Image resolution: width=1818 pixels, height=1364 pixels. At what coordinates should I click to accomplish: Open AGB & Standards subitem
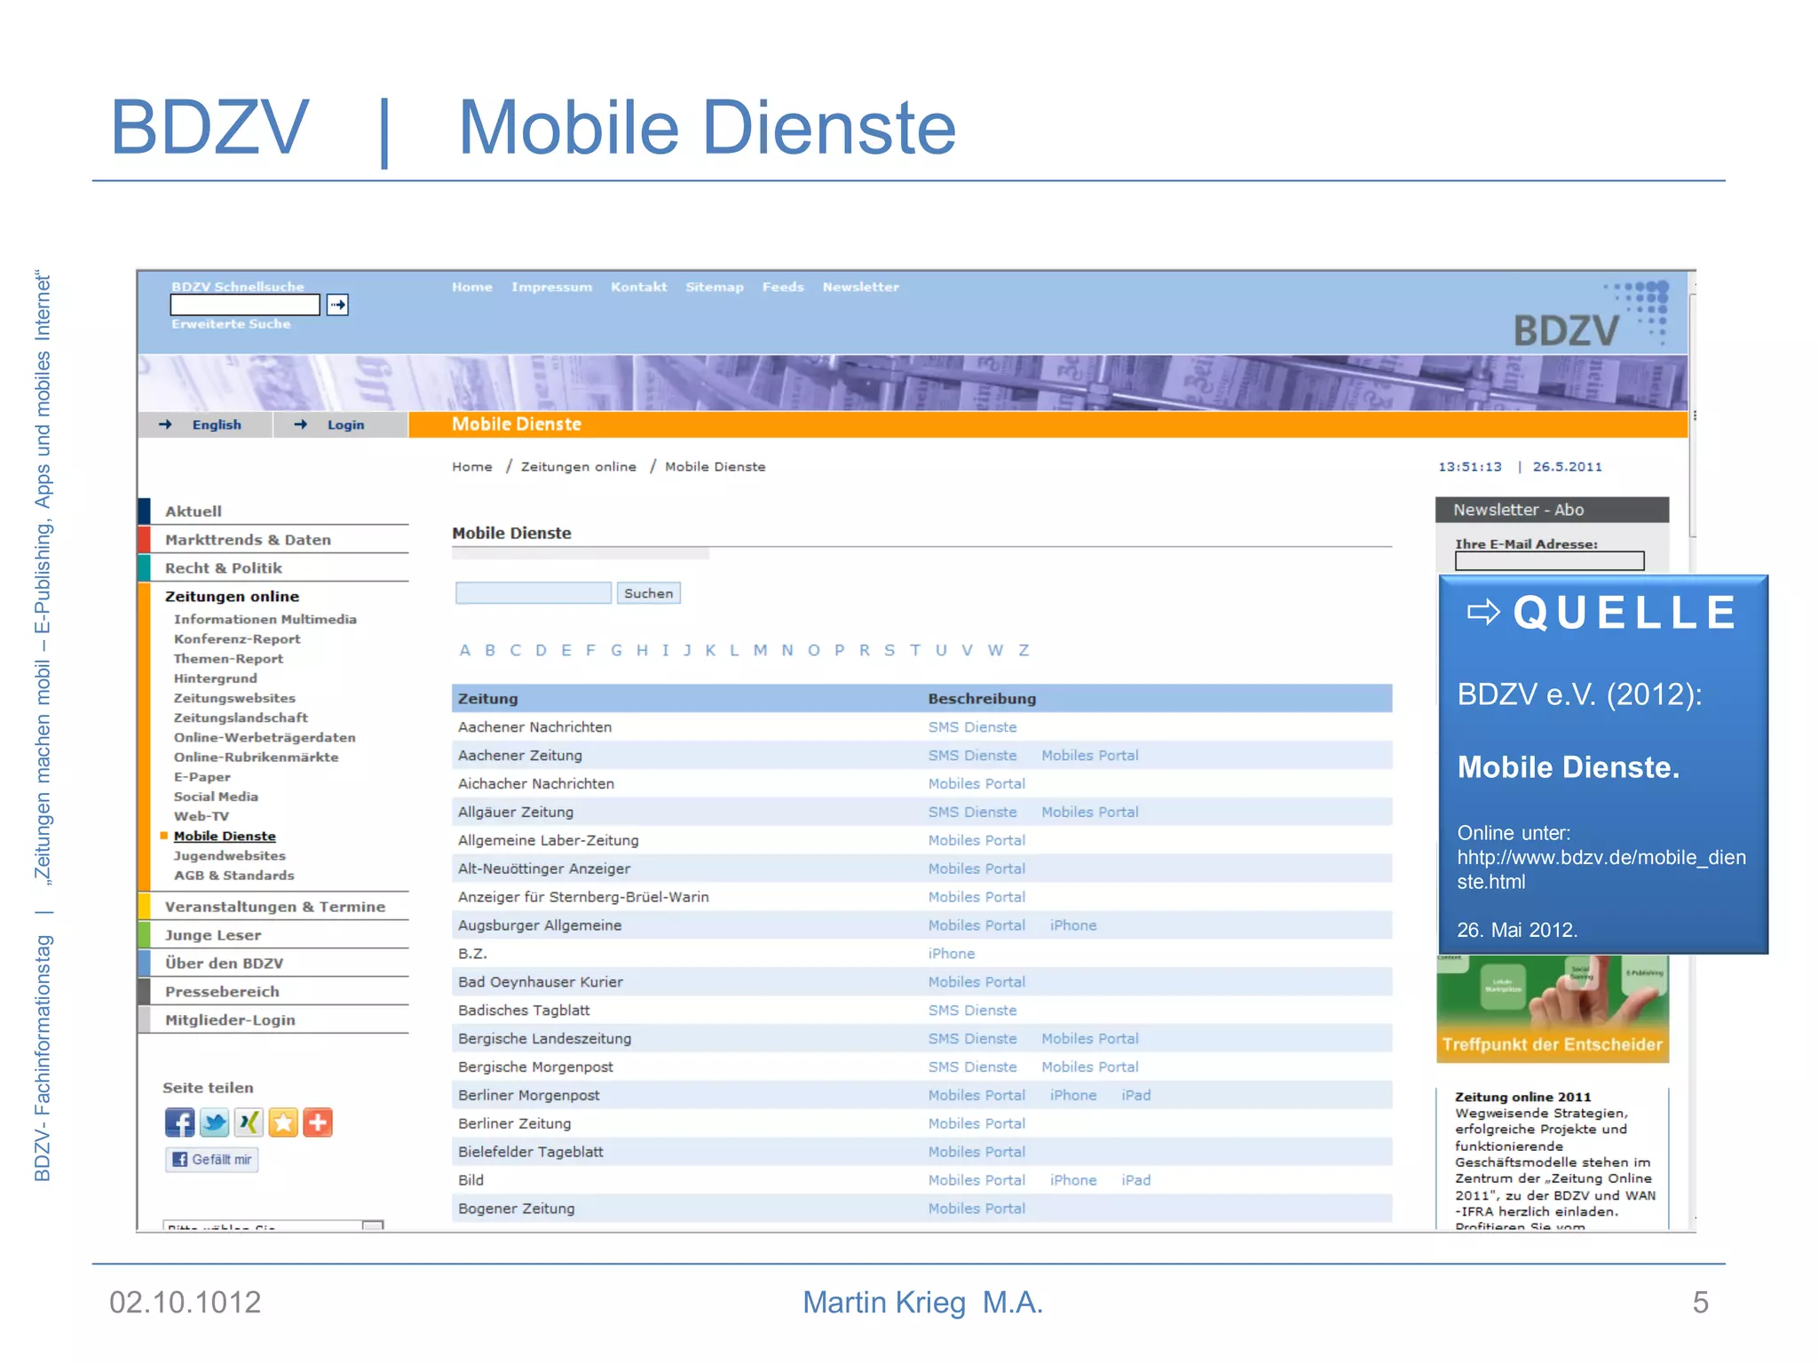point(234,876)
